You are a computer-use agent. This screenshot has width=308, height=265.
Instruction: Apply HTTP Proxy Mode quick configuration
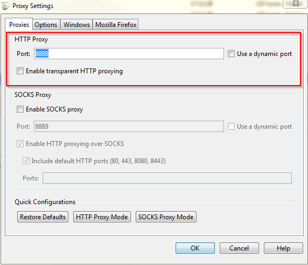tap(102, 217)
